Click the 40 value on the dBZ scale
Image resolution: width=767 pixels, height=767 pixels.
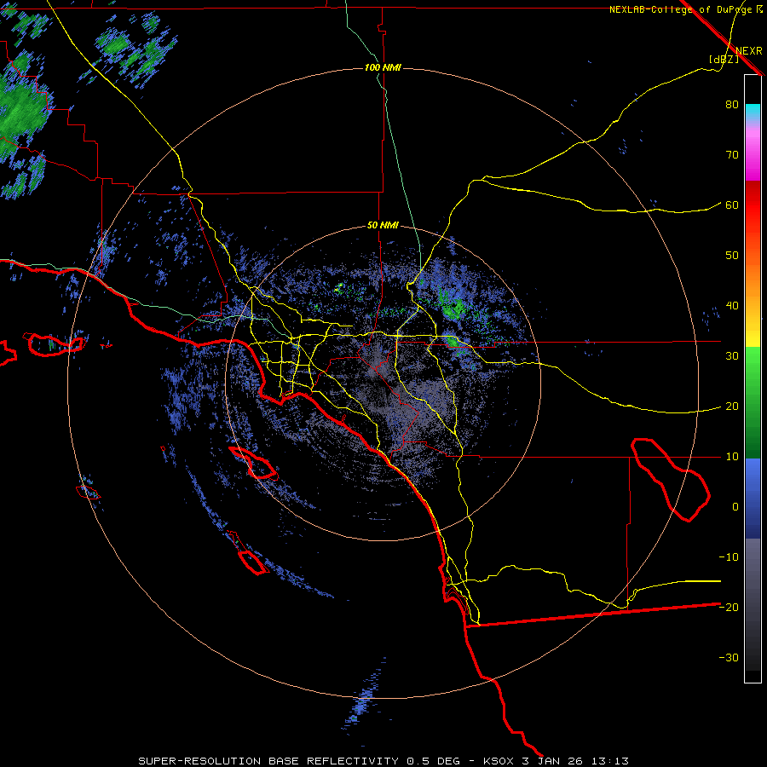(732, 306)
